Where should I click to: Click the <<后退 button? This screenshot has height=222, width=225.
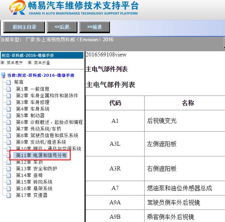click(x=62, y=27)
